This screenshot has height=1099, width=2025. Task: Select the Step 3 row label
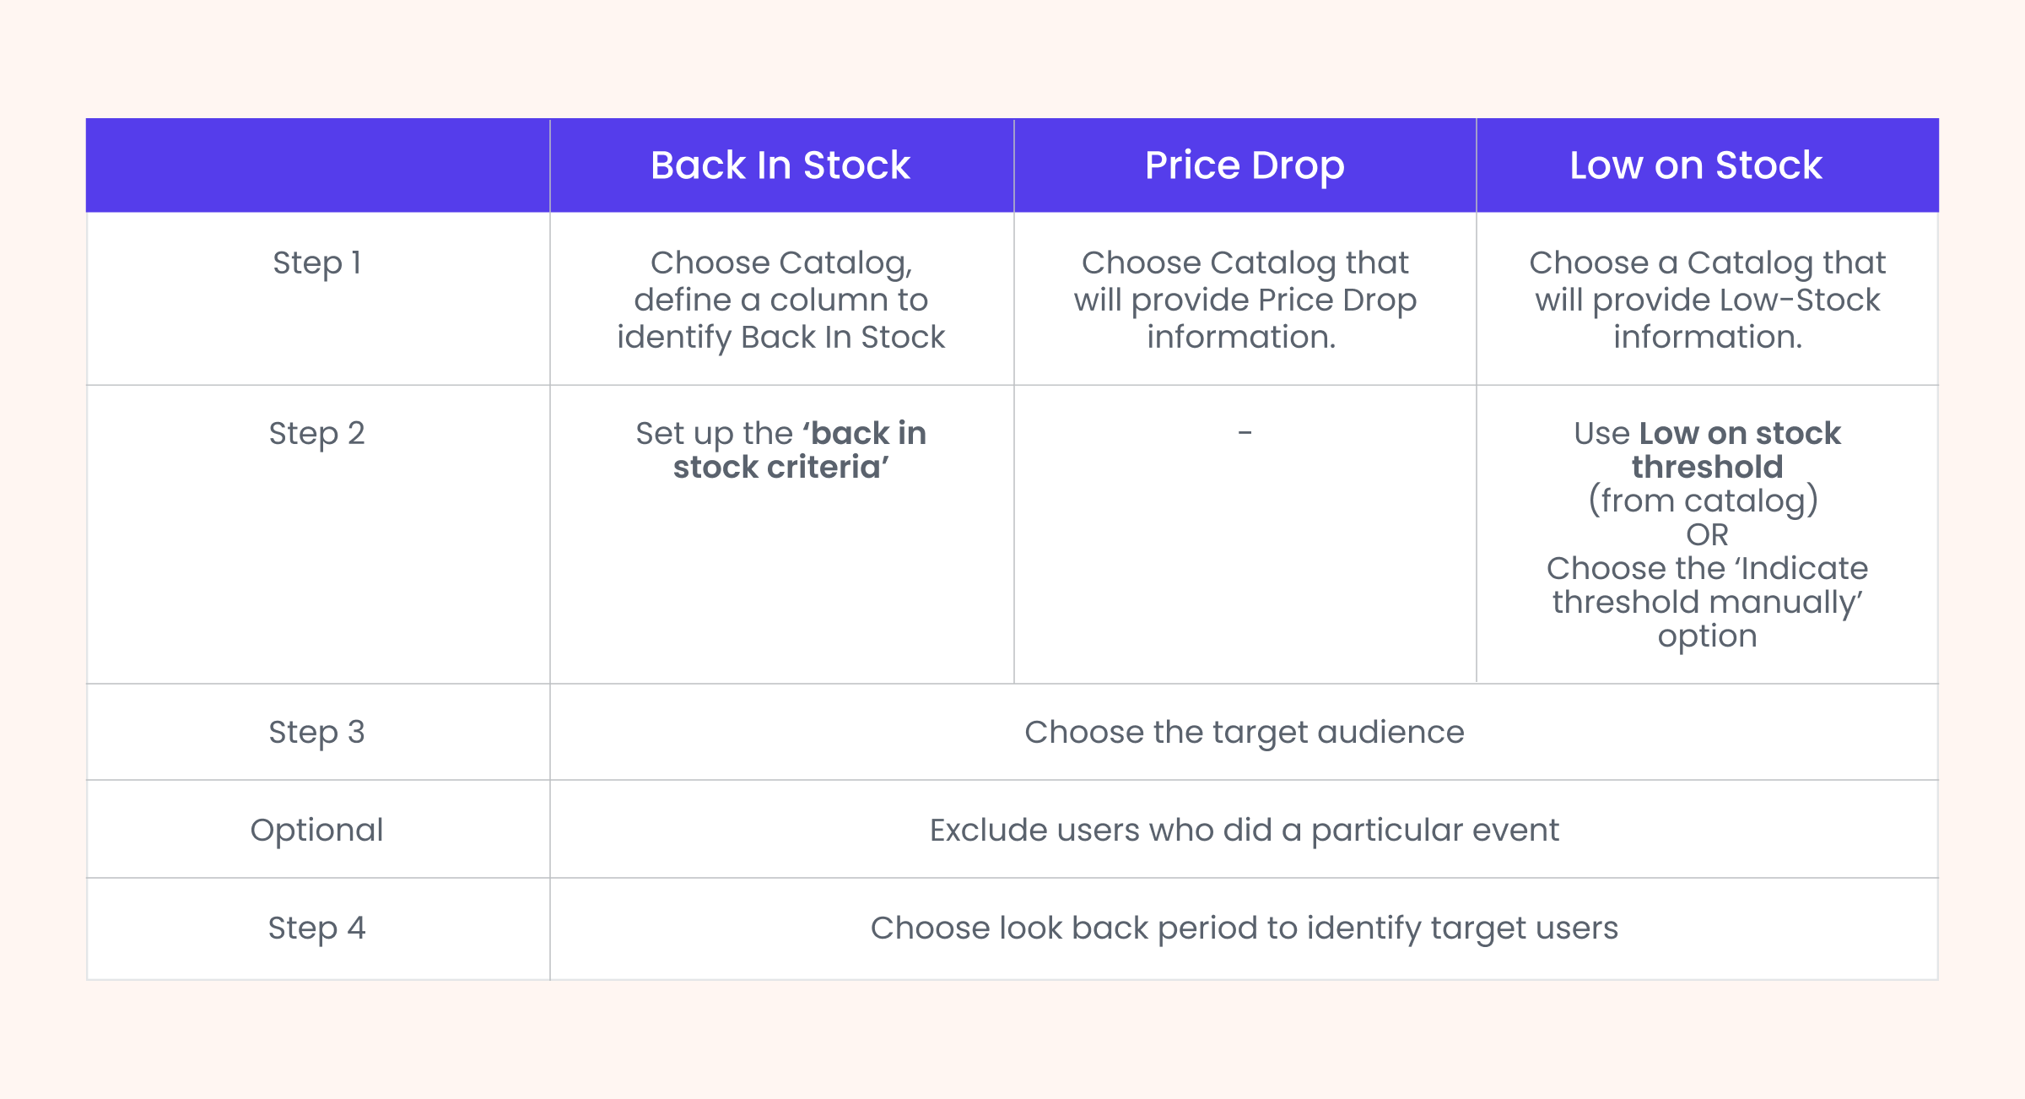(317, 732)
